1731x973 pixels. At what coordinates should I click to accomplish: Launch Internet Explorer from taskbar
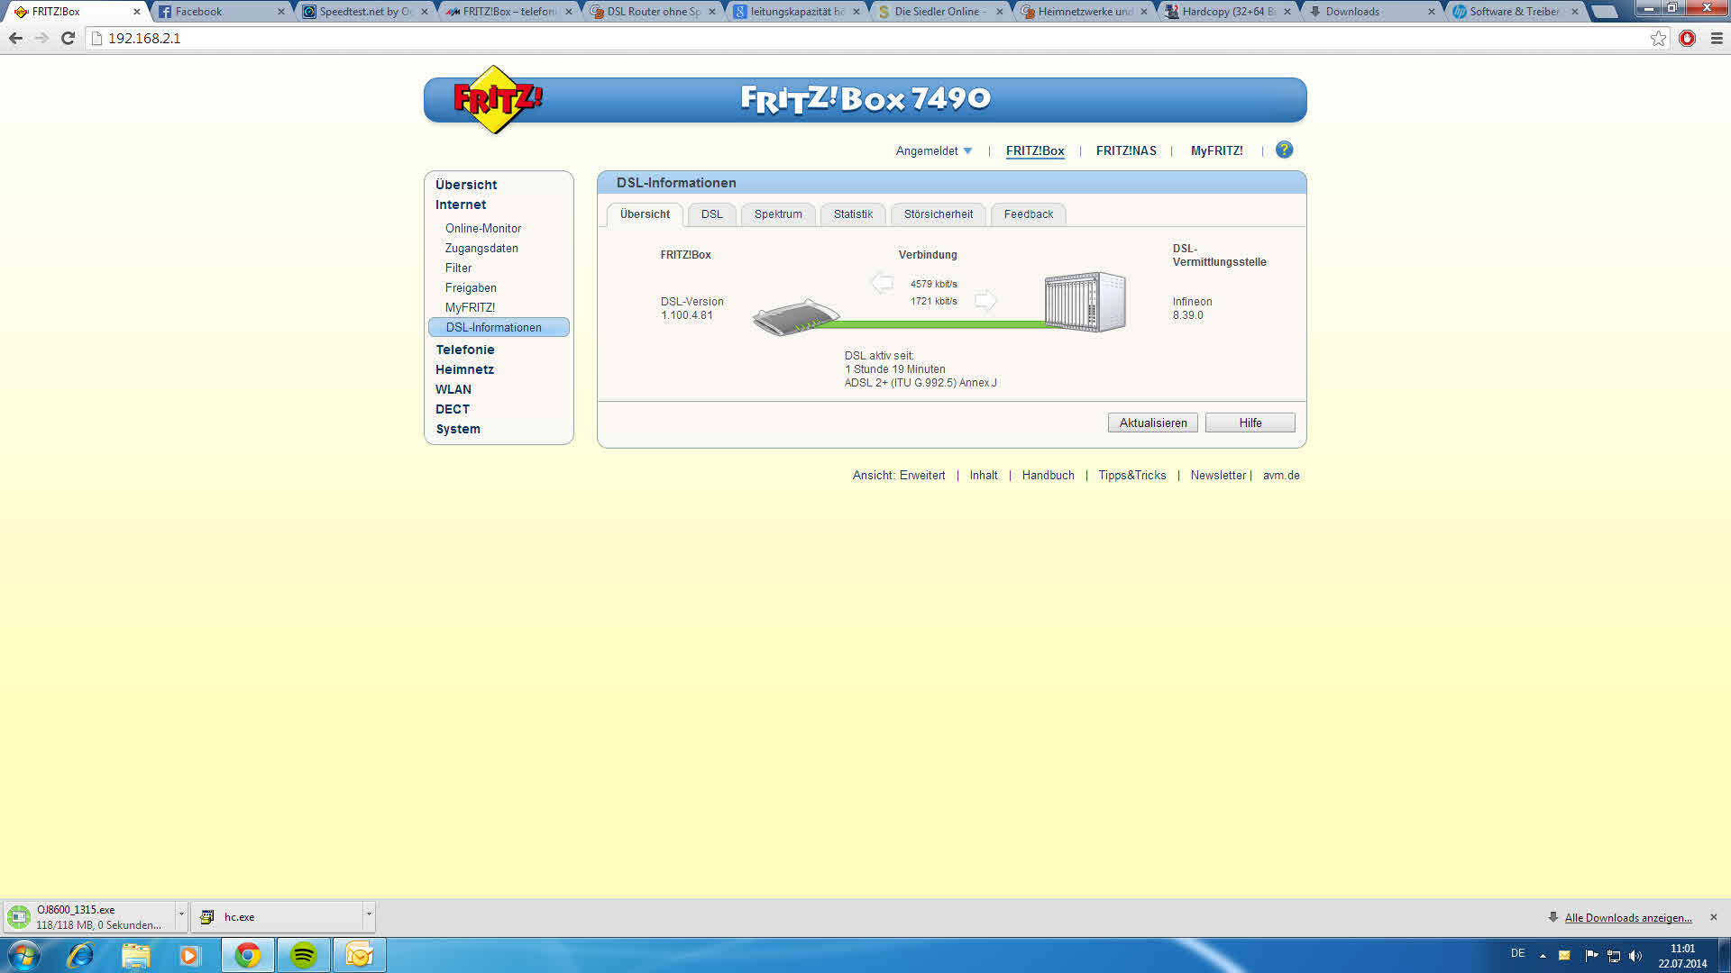coord(80,955)
